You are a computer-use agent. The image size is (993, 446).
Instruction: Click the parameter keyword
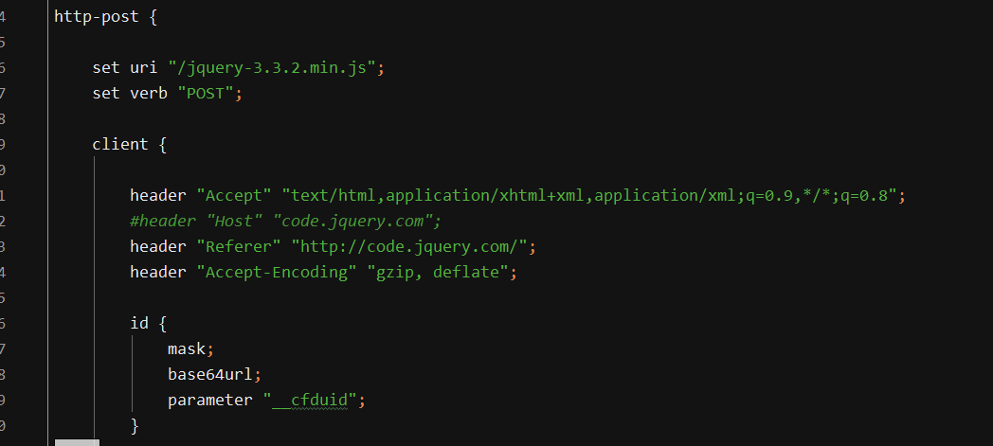pos(210,401)
